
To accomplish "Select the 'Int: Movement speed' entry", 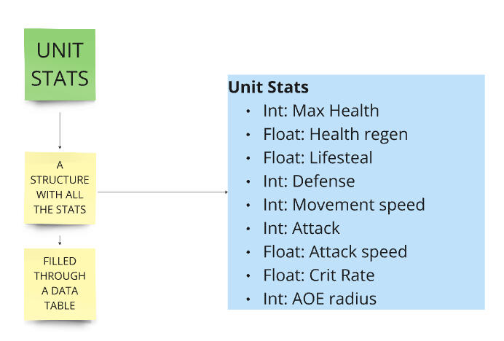I will [x=344, y=205].
